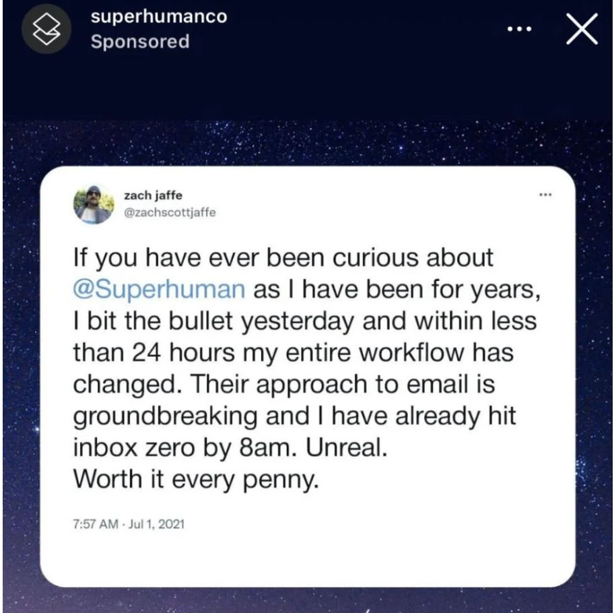The height and width of the screenshot is (613, 614).
Task: Tap the starry background above the tweet card
Action: pos(307,143)
